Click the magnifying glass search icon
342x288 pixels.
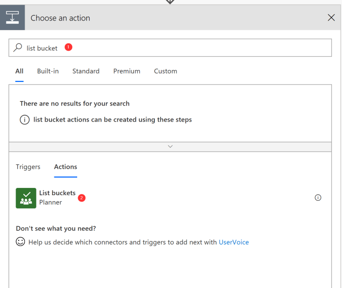point(18,48)
